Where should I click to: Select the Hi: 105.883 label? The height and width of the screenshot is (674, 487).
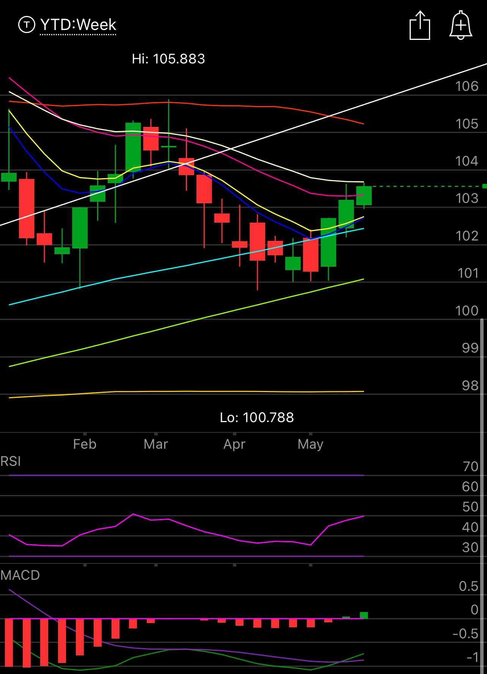(x=168, y=59)
